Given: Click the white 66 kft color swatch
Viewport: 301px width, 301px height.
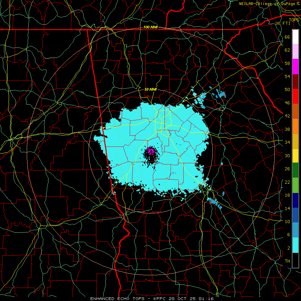Looking at the screenshot, I should (x=295, y=37).
